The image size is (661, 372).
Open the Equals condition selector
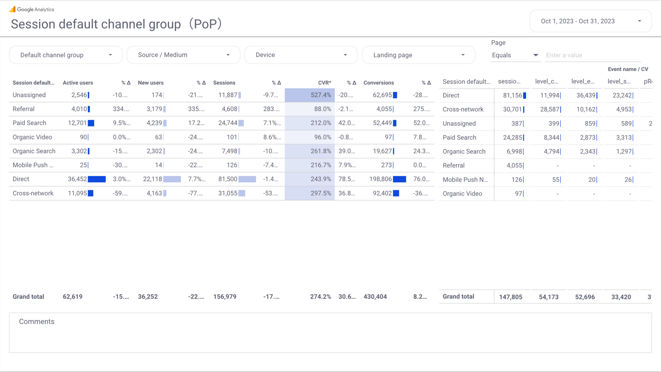point(515,55)
